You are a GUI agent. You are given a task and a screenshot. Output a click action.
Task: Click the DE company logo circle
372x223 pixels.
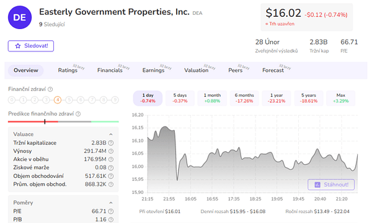click(x=20, y=17)
